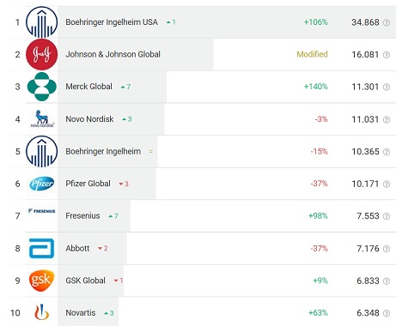Click help icon next to 34.868

click(387, 22)
